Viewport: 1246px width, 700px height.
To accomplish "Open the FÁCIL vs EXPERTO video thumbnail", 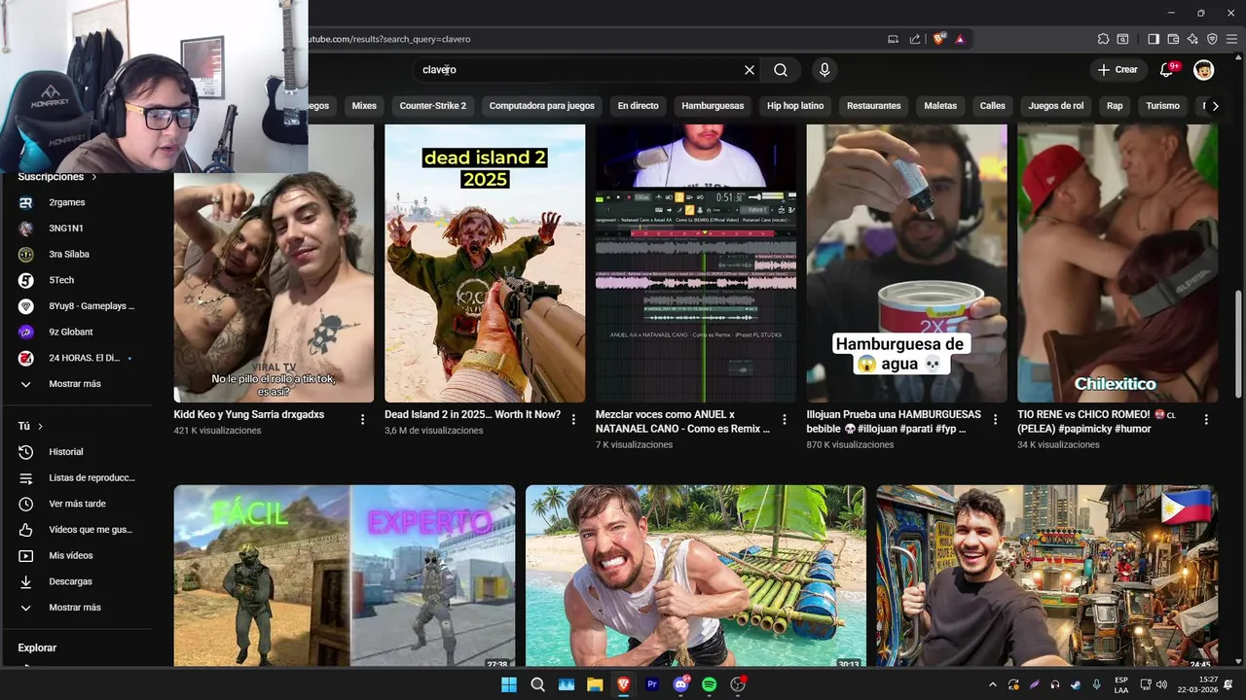I will tap(345, 576).
